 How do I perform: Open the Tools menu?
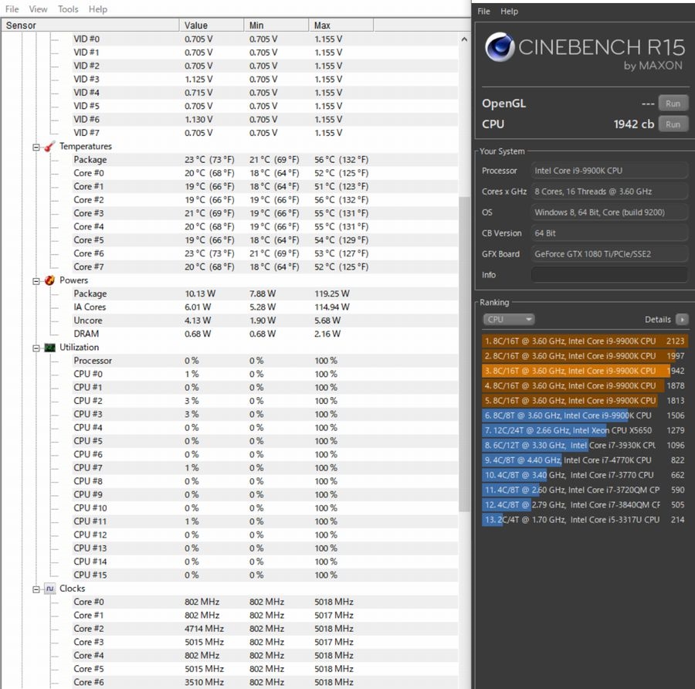point(68,8)
